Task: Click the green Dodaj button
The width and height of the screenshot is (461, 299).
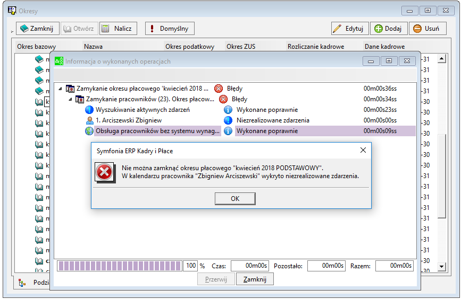Action: pyautogui.click(x=389, y=29)
